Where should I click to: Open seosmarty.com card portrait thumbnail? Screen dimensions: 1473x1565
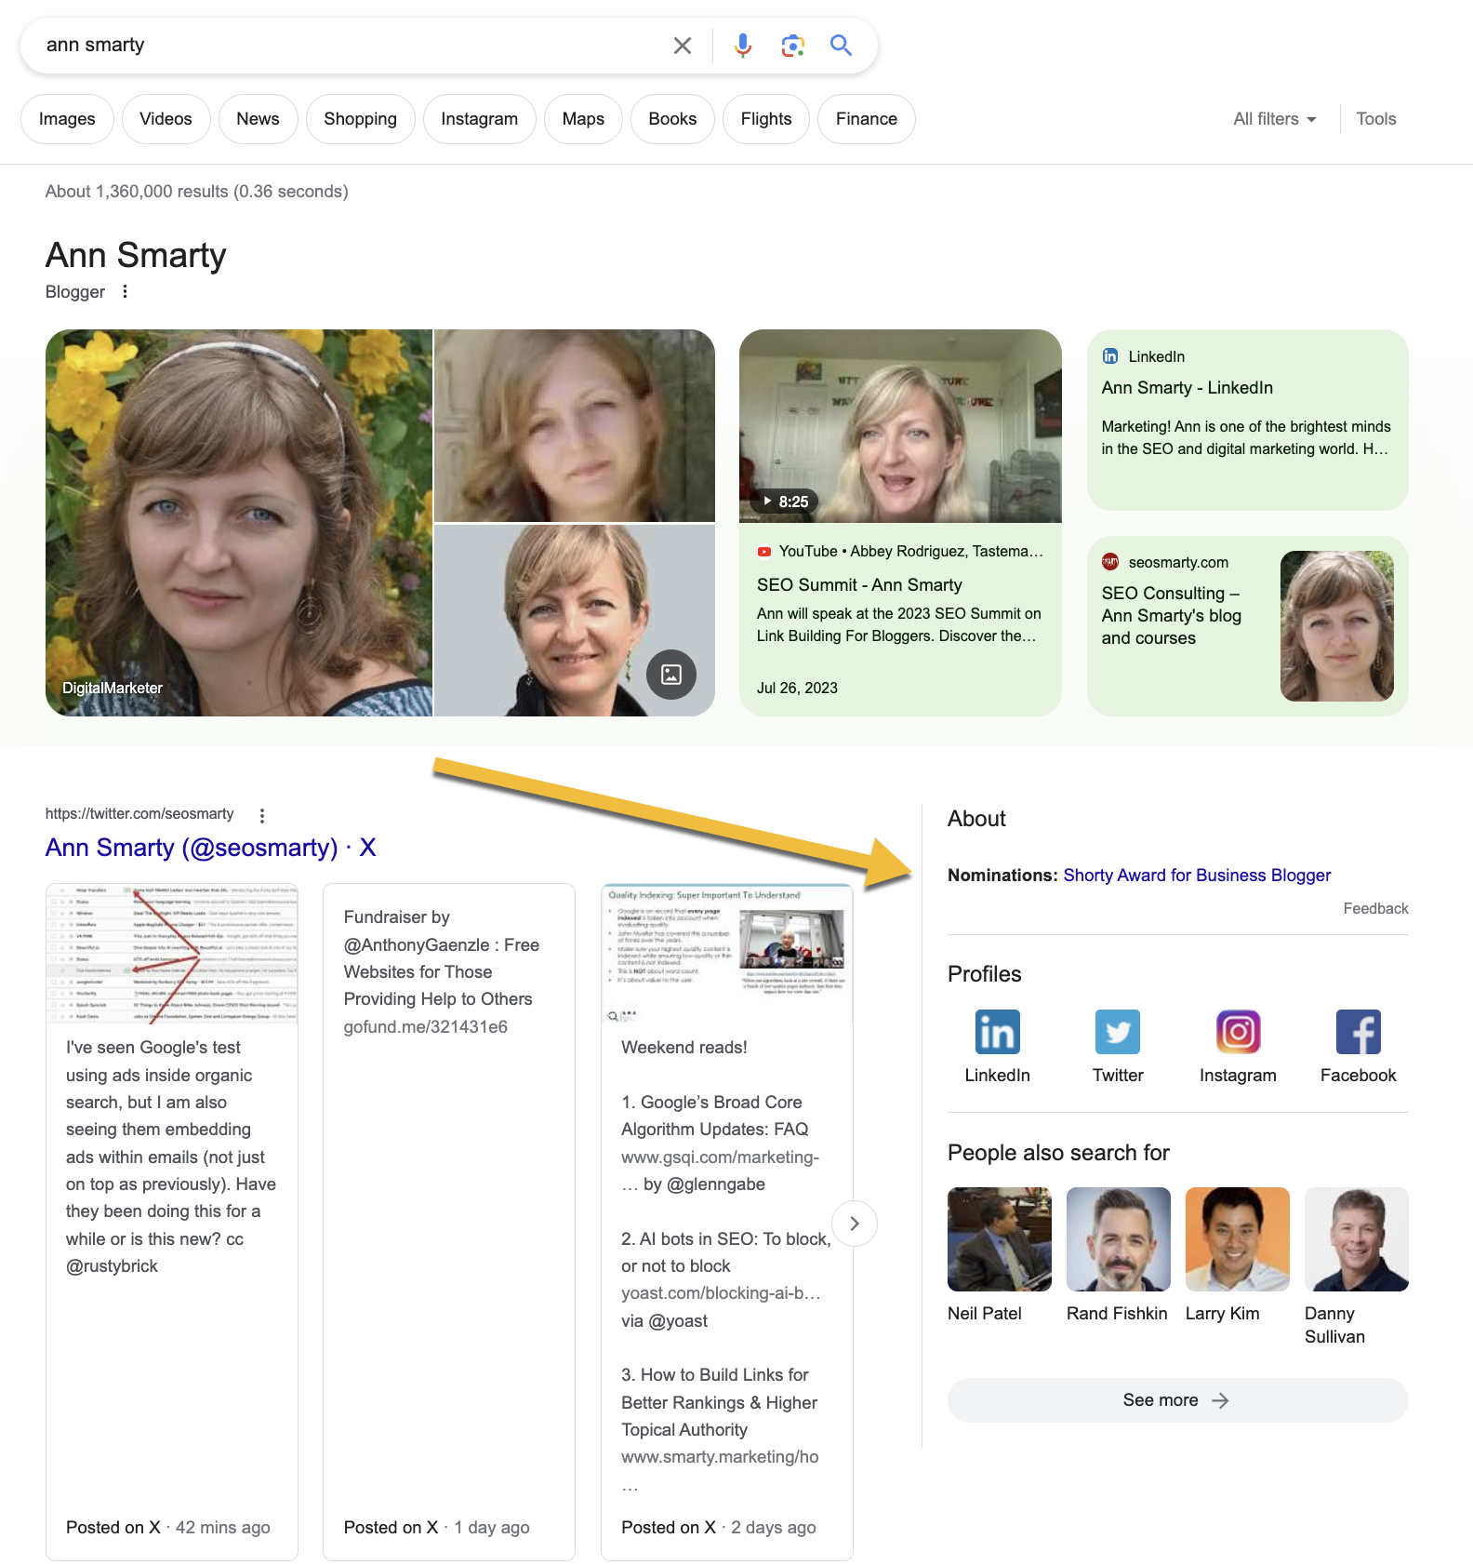(x=1336, y=626)
